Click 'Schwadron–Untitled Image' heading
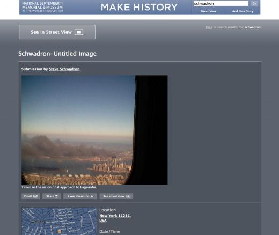This screenshot has width=279, height=235. (57, 54)
